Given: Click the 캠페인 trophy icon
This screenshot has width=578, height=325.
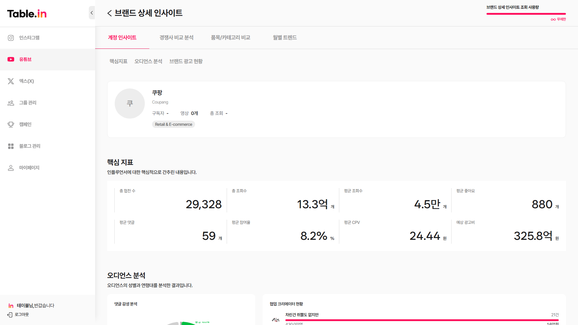Looking at the screenshot, I should (11, 125).
